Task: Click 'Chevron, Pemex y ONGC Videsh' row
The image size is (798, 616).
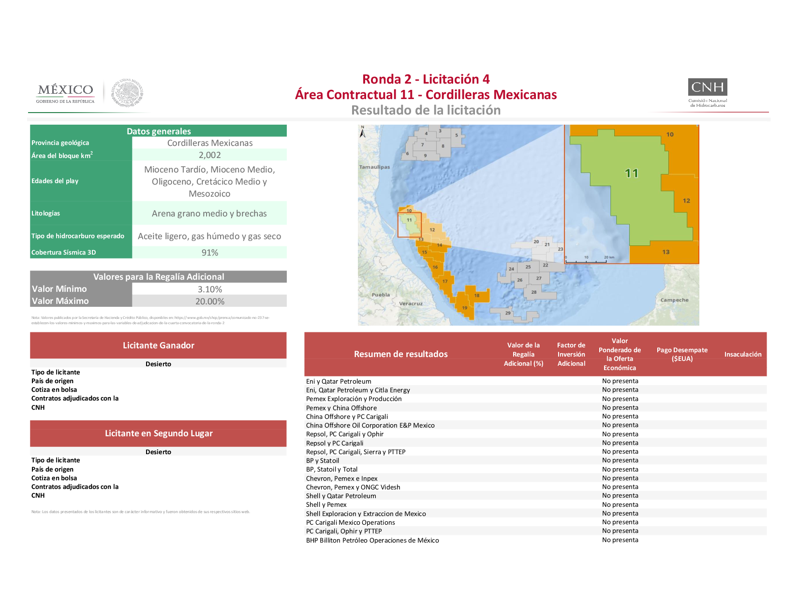Action: (535, 487)
